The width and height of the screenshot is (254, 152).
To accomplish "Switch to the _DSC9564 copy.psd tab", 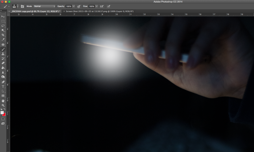I will (x=36, y=11).
